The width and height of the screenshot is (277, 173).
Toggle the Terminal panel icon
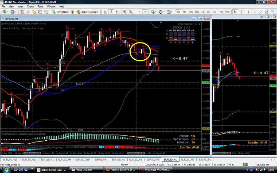(40, 12)
